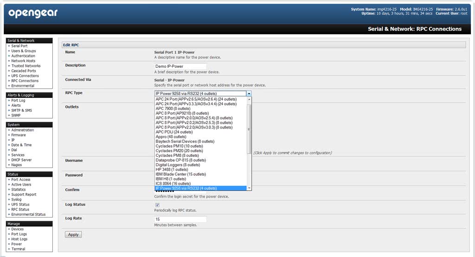Open Port Log under Alerts & Logging
Screen dimensions: 475x257
[18, 101]
